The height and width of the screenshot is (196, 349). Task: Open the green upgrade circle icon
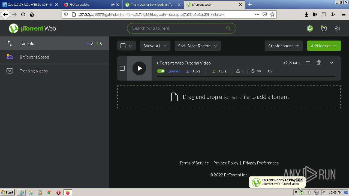point(310,28)
